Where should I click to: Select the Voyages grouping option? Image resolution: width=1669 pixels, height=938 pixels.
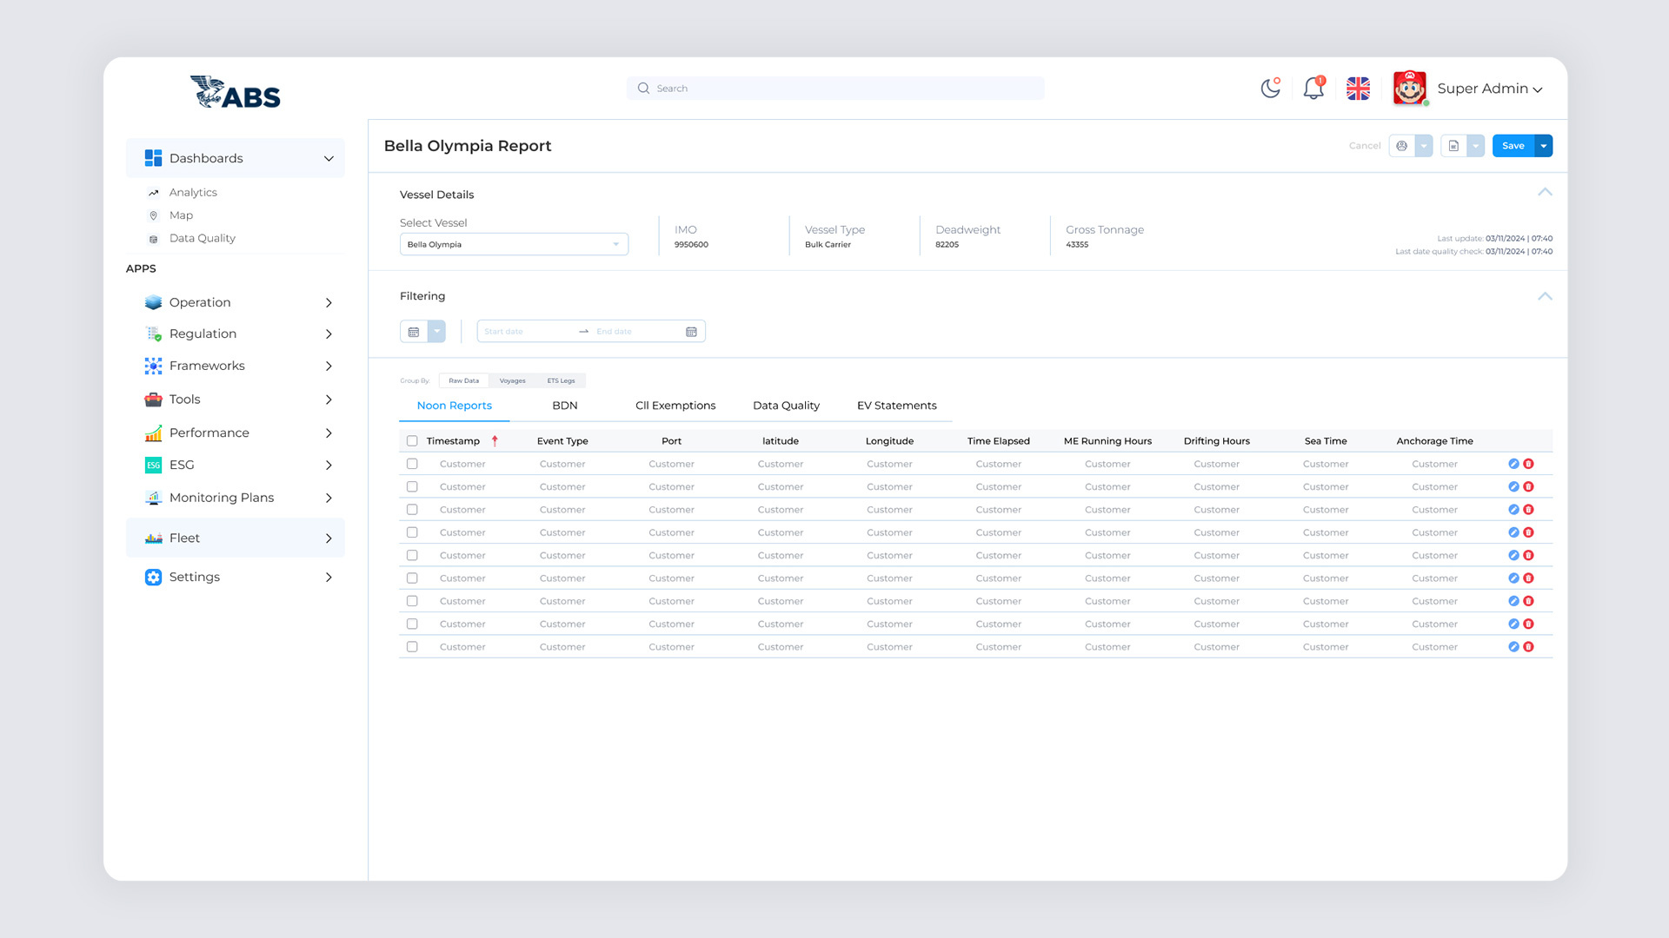point(512,380)
